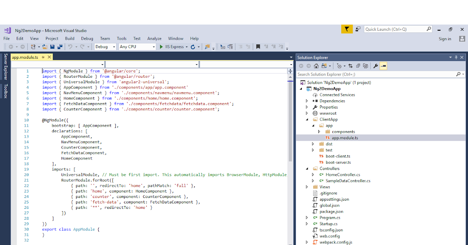Select the Properties wrench icon in Solution Explorer
The image size is (468, 245).
(375, 66)
